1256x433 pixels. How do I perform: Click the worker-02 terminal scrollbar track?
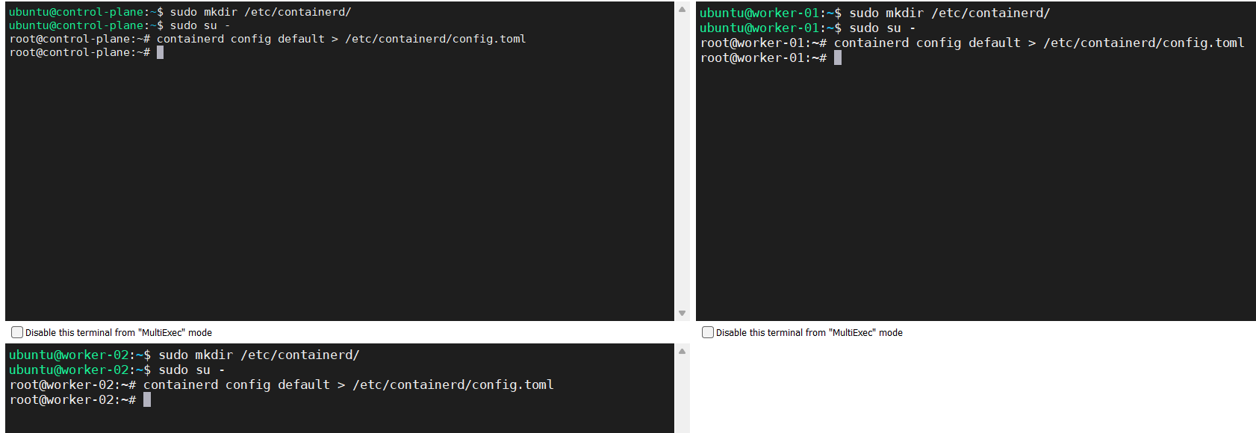(682, 396)
